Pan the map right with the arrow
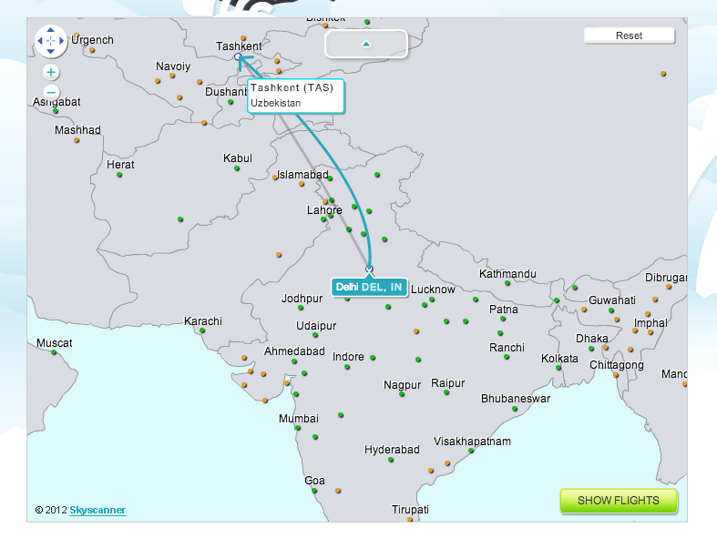 62,41
